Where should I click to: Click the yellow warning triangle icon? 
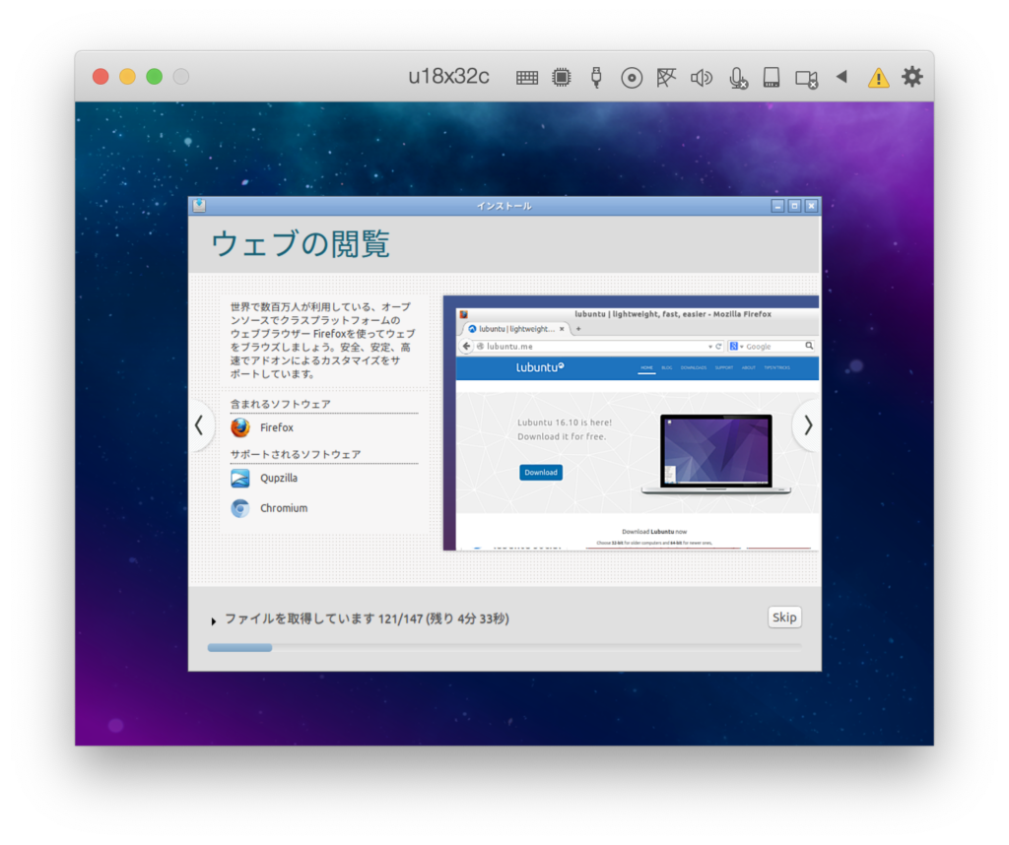(877, 77)
